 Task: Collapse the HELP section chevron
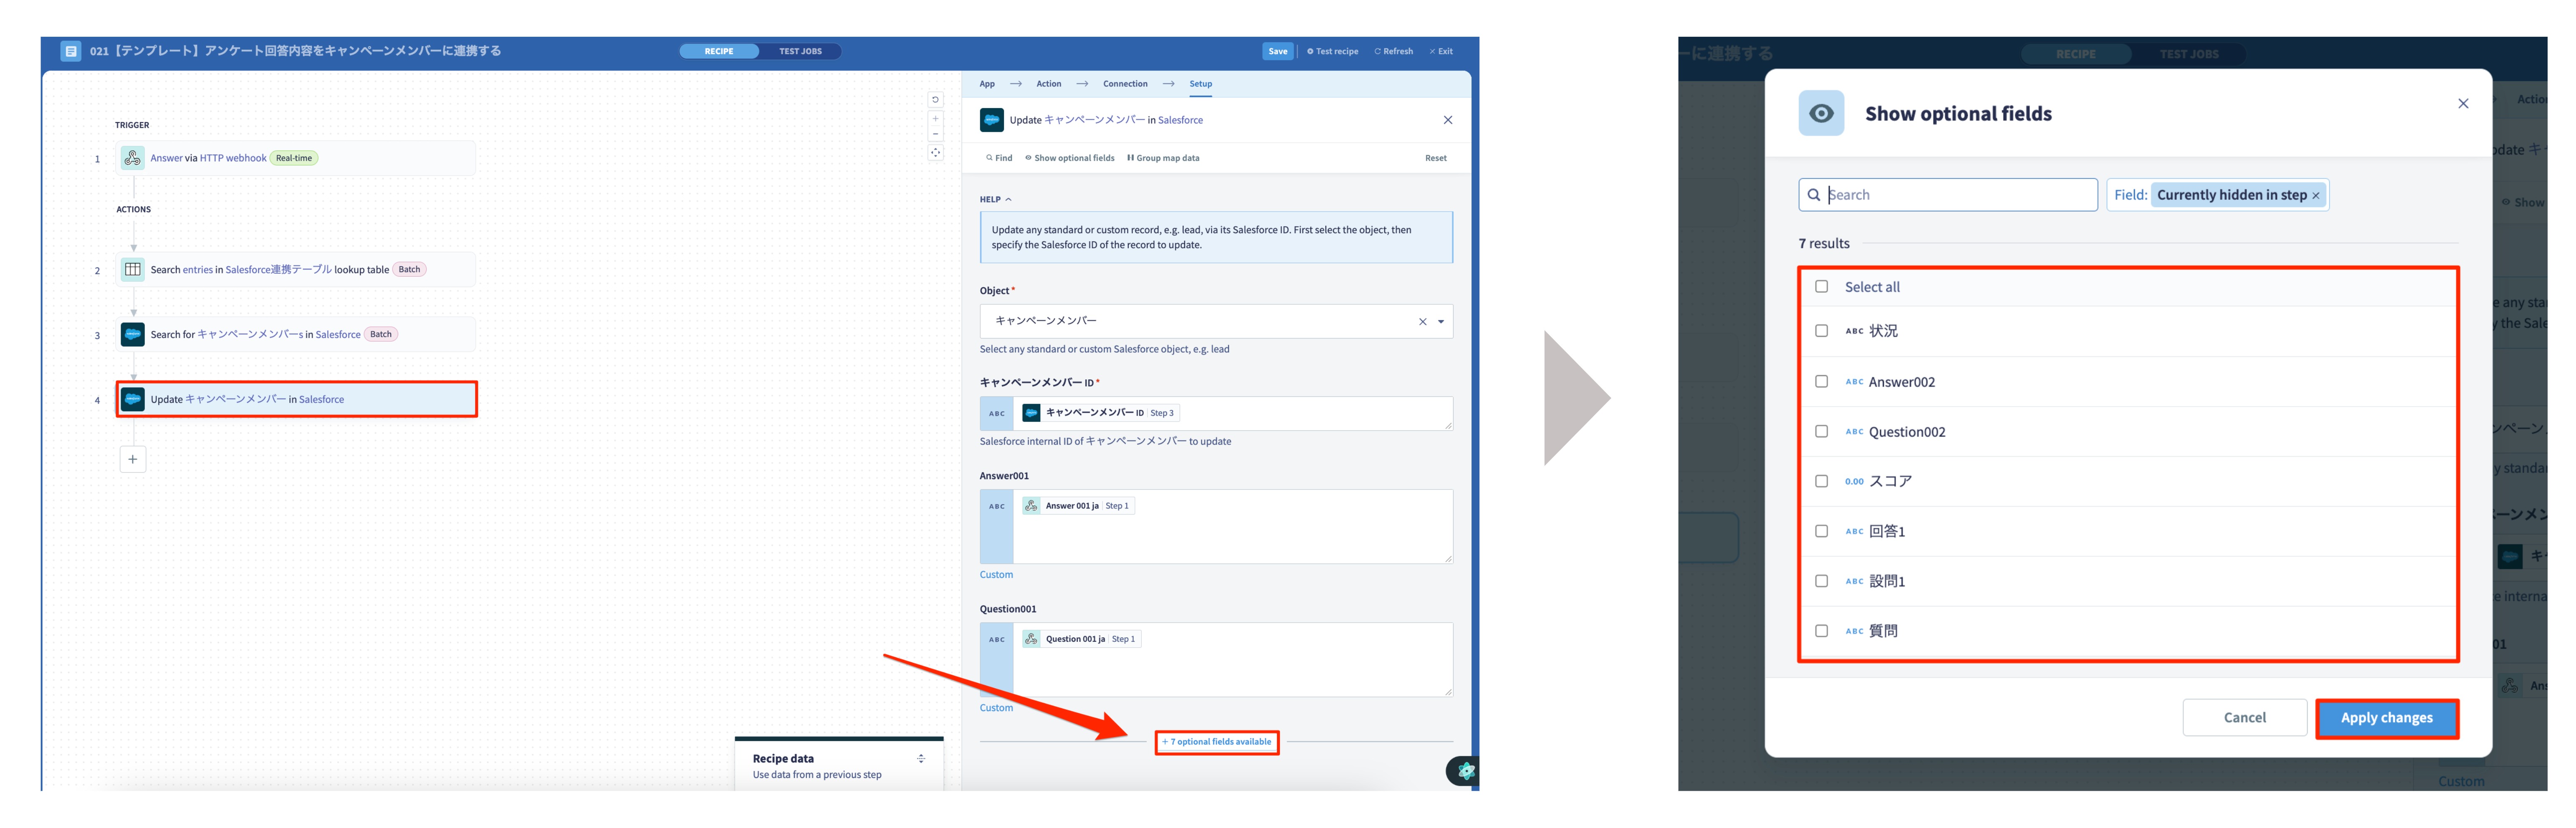1008,200
